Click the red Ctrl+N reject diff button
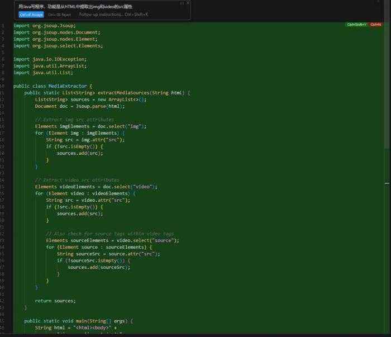The width and height of the screenshot is (391, 337). [375, 25]
